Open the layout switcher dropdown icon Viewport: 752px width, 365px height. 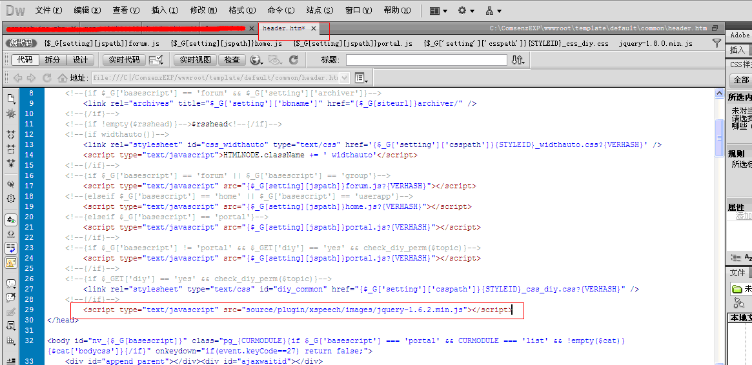tap(438, 10)
